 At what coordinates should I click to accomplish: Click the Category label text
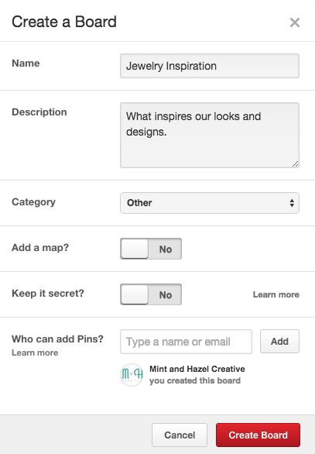[33, 202]
